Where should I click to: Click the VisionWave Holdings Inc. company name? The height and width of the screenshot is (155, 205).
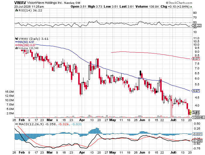[45, 3]
